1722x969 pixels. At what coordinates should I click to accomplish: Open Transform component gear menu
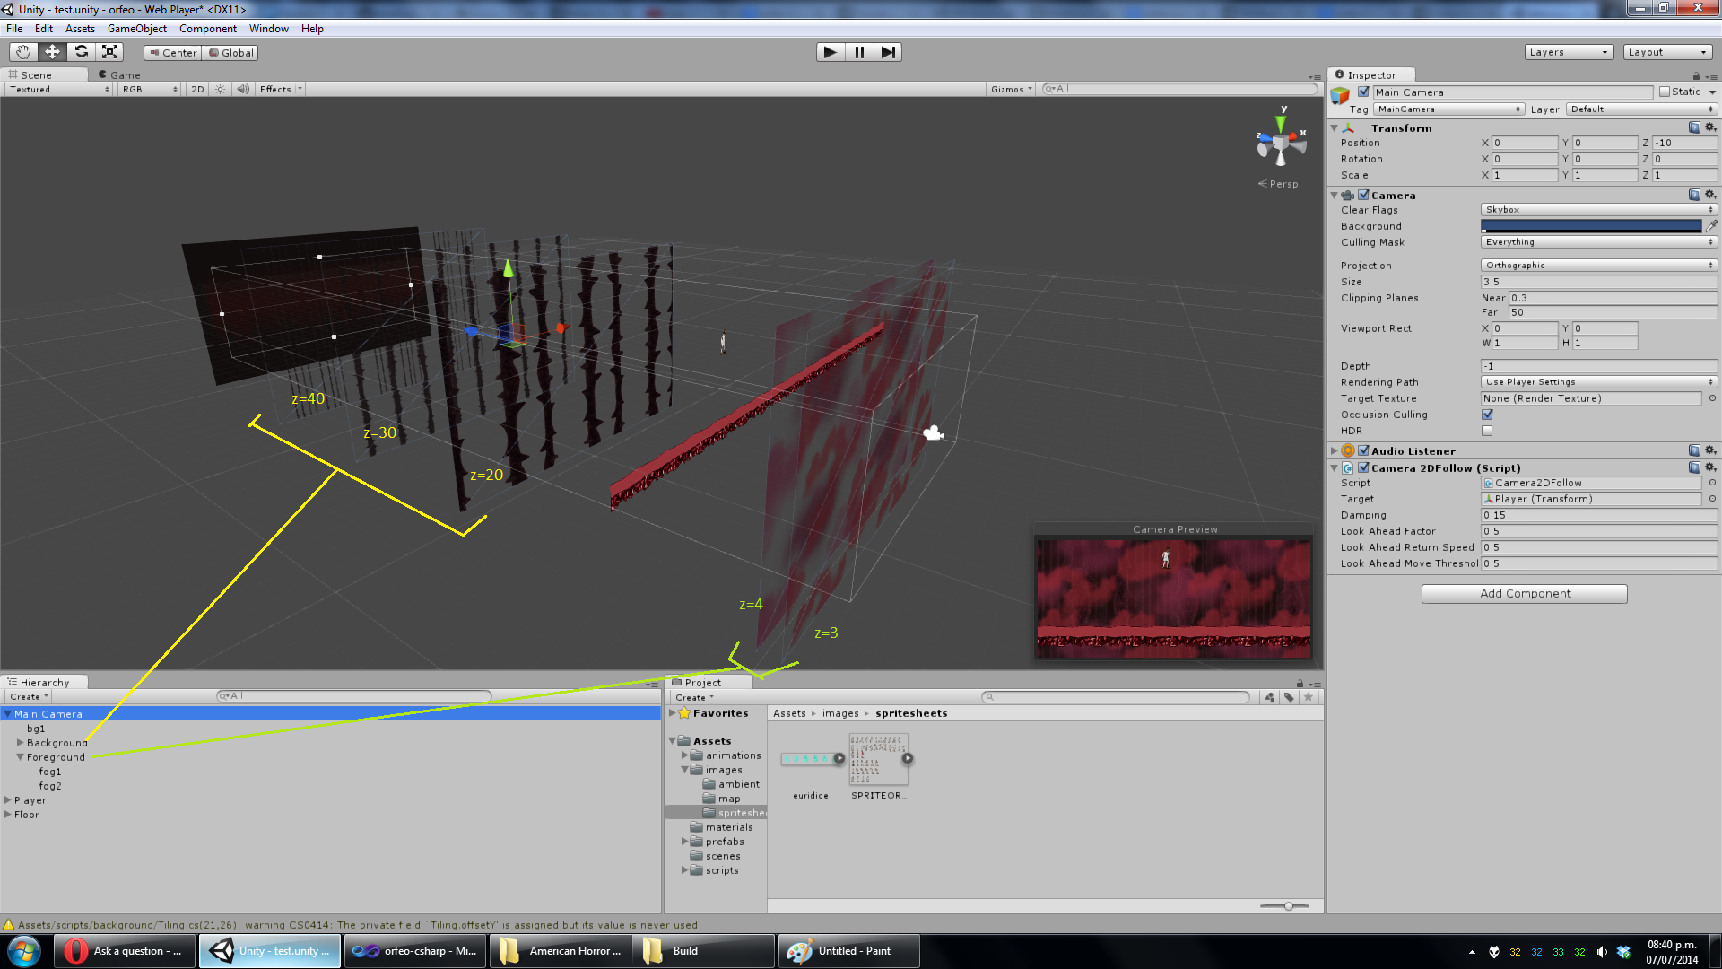tap(1710, 127)
